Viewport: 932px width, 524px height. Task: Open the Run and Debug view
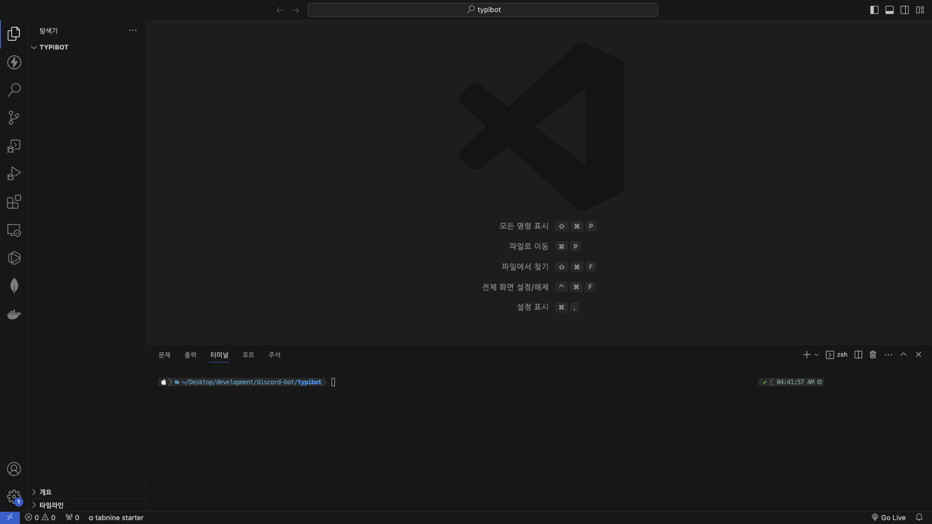[14, 174]
